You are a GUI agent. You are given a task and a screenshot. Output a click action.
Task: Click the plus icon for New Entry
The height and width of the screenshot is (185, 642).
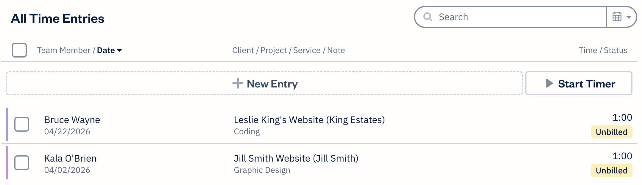point(238,84)
